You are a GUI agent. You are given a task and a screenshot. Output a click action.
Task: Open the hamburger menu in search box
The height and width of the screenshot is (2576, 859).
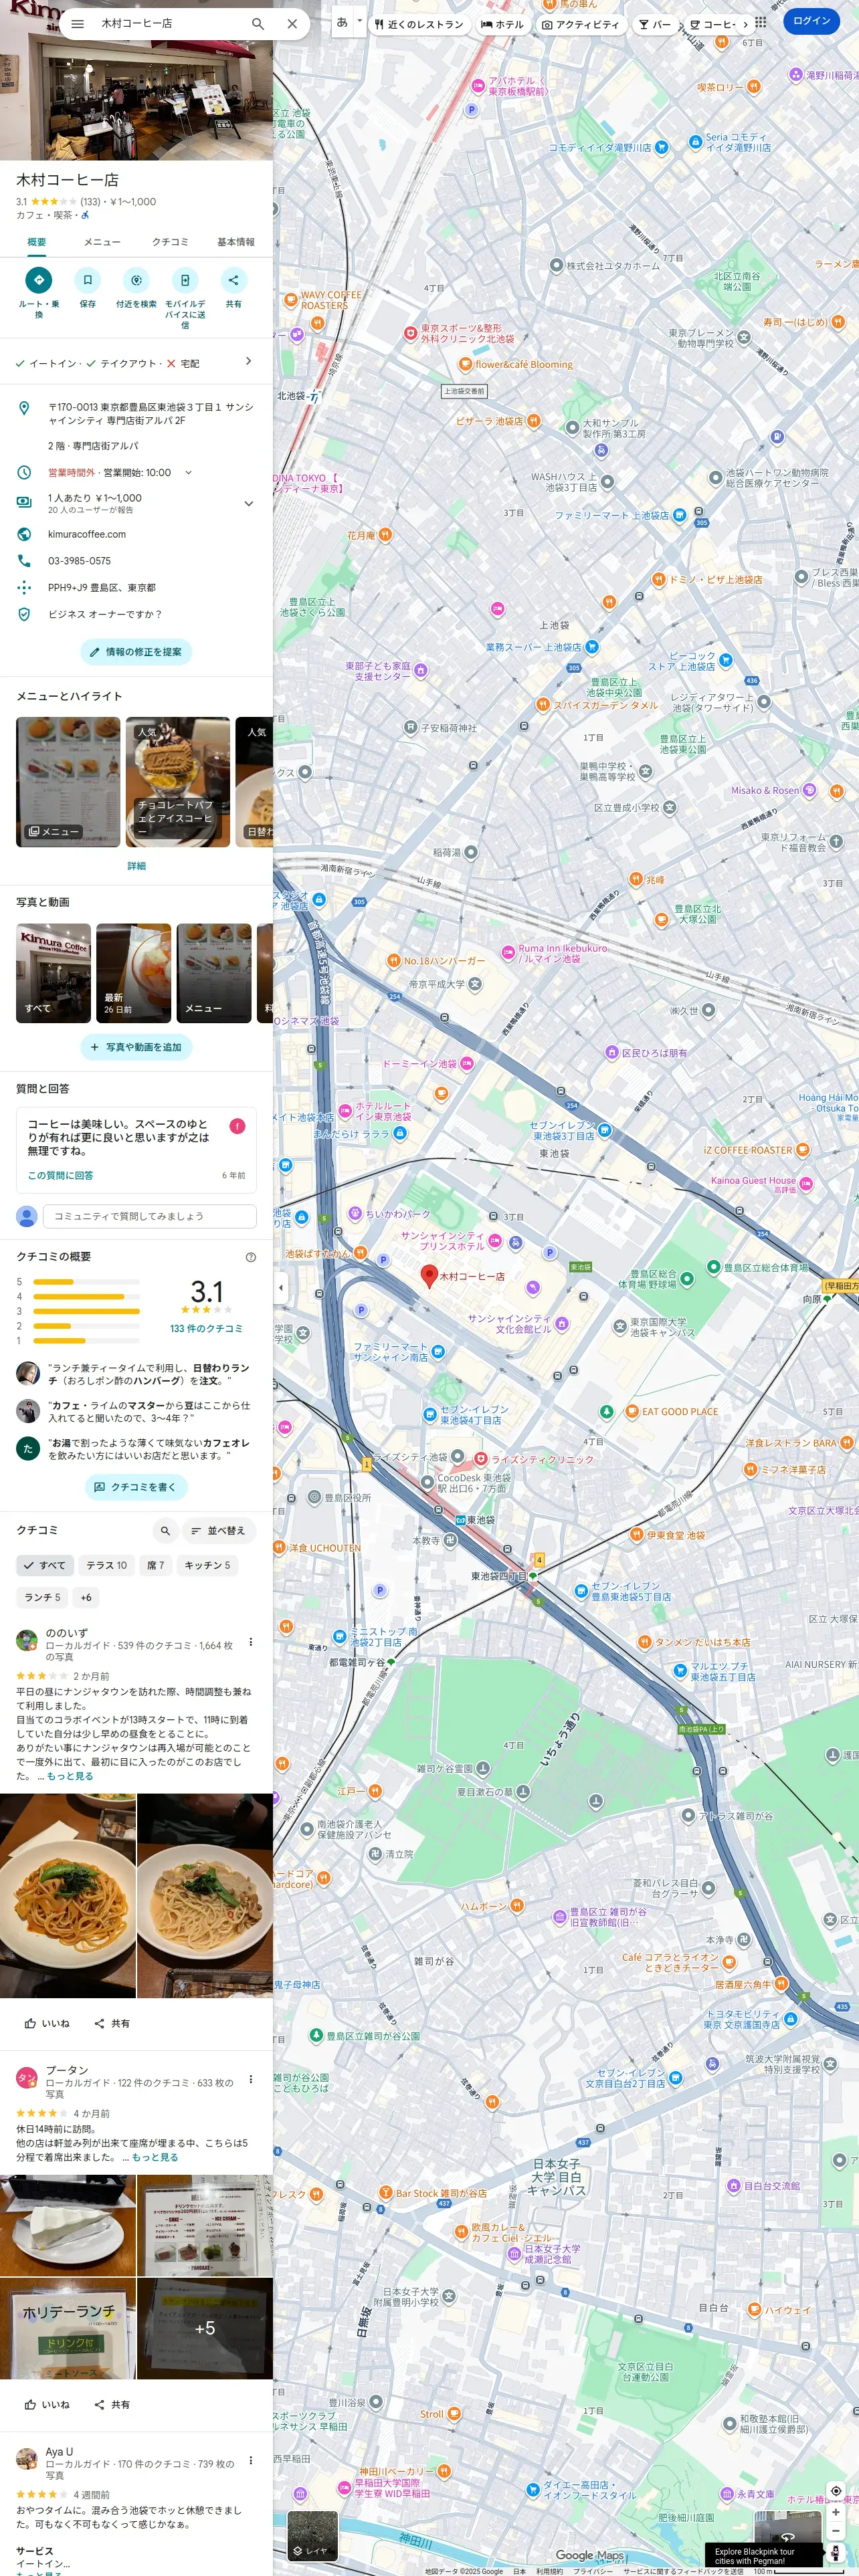click(78, 23)
